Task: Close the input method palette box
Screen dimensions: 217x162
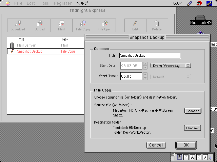Action: [173, 155]
